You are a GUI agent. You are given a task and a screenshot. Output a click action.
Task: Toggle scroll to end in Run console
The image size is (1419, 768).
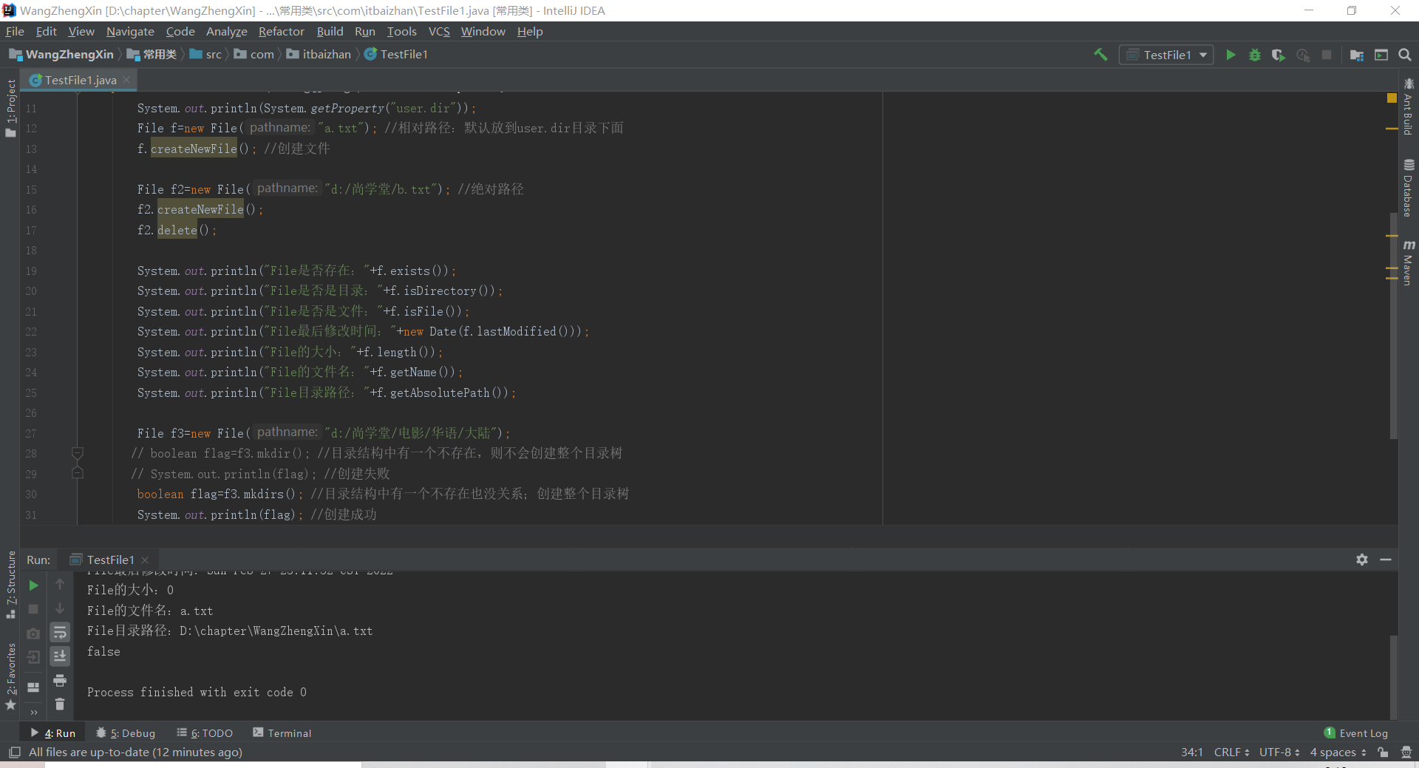coord(60,656)
